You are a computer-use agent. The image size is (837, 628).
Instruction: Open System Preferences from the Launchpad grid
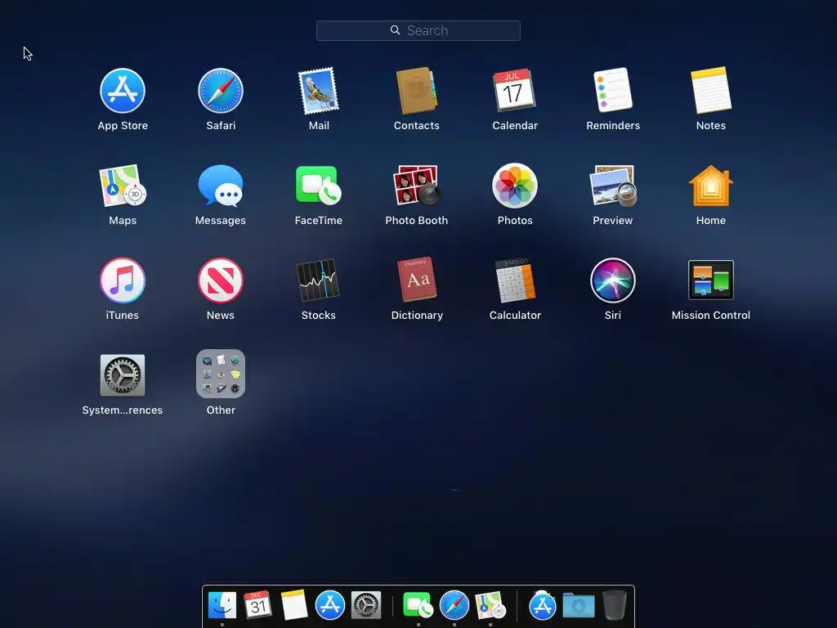[x=123, y=375]
